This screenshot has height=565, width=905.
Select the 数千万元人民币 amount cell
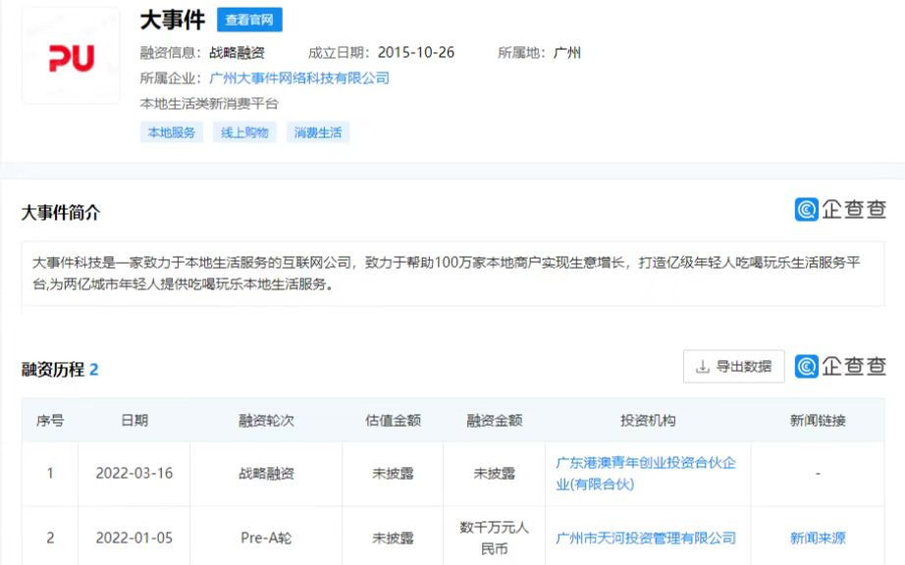(x=495, y=538)
